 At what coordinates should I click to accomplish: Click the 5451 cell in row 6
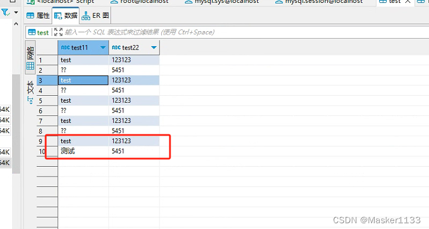pyautogui.click(x=134, y=111)
